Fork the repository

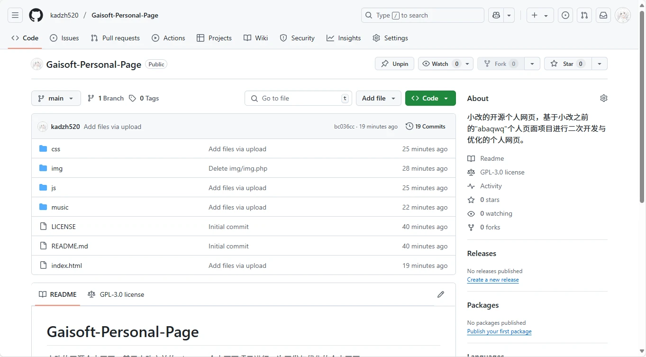[x=500, y=64]
